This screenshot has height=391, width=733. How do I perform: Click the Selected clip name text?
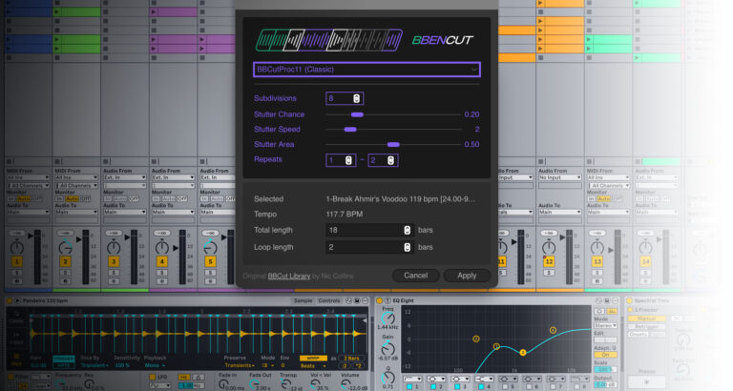400,199
